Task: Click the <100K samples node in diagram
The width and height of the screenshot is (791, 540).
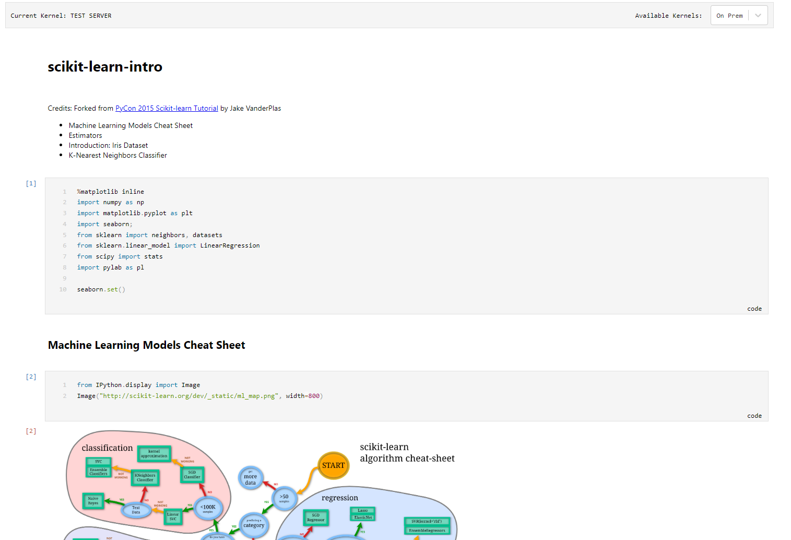Action: coord(208,508)
